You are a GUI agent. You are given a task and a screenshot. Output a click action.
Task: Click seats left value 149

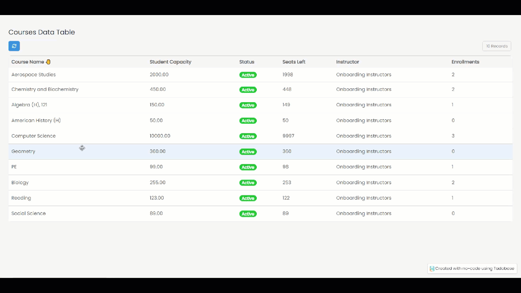tap(286, 105)
